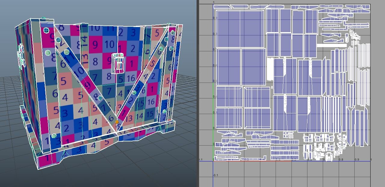Screen dimensions: 385x187
Task: Click the metal handle on crate's front face
Action: [118, 63]
